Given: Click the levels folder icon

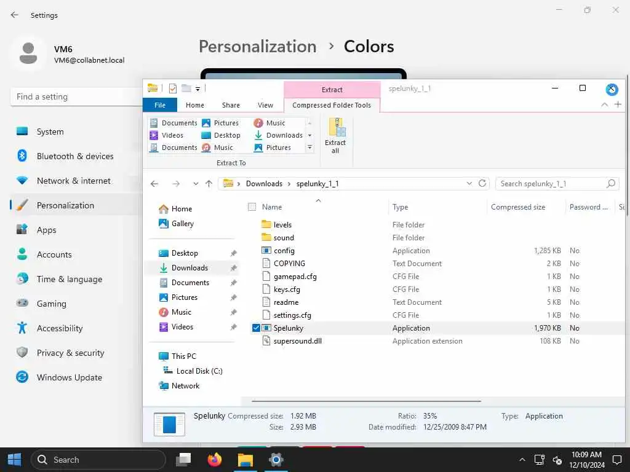Looking at the screenshot, I should pyautogui.click(x=266, y=224).
